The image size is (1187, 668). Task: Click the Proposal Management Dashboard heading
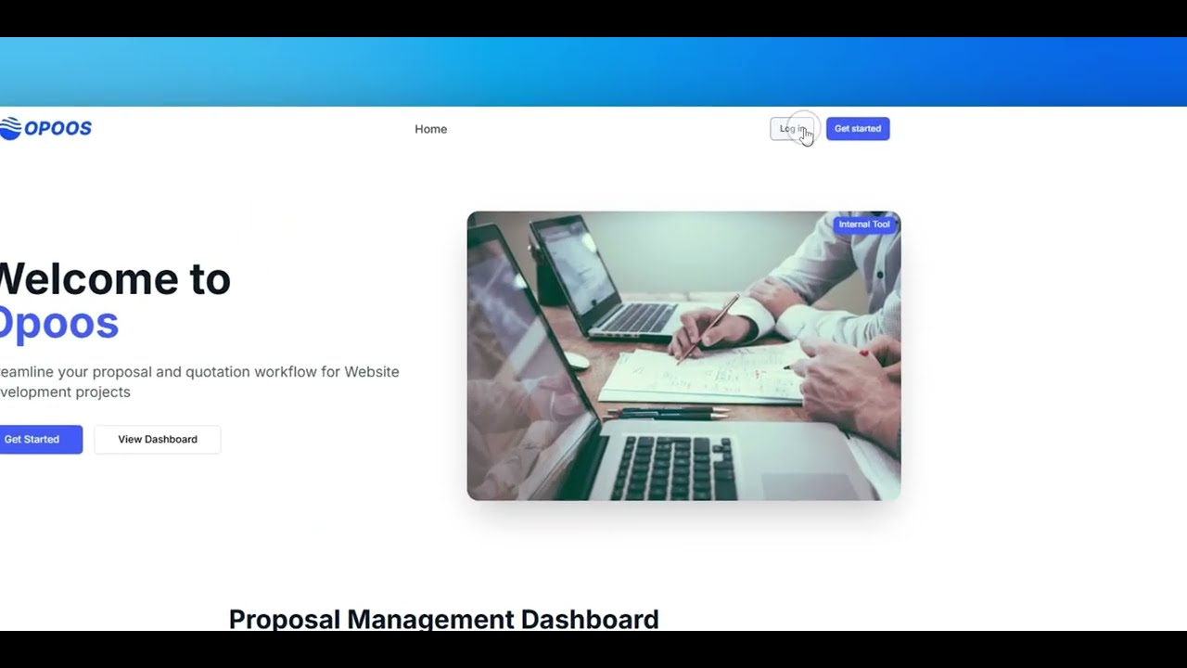(443, 619)
